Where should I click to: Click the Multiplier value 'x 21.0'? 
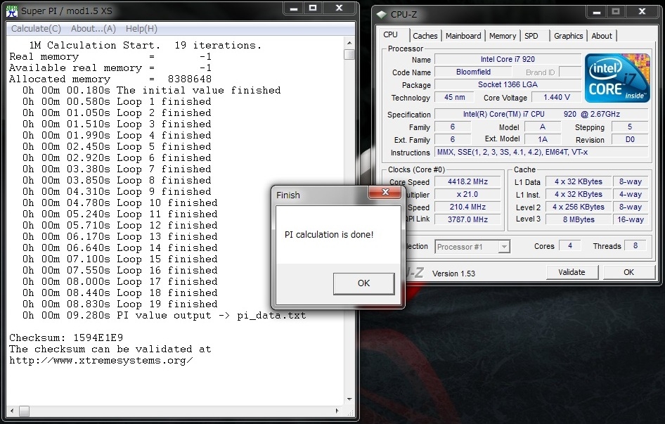(x=467, y=194)
